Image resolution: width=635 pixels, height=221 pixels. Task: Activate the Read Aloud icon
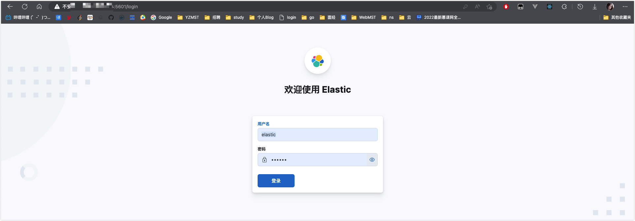tap(477, 7)
